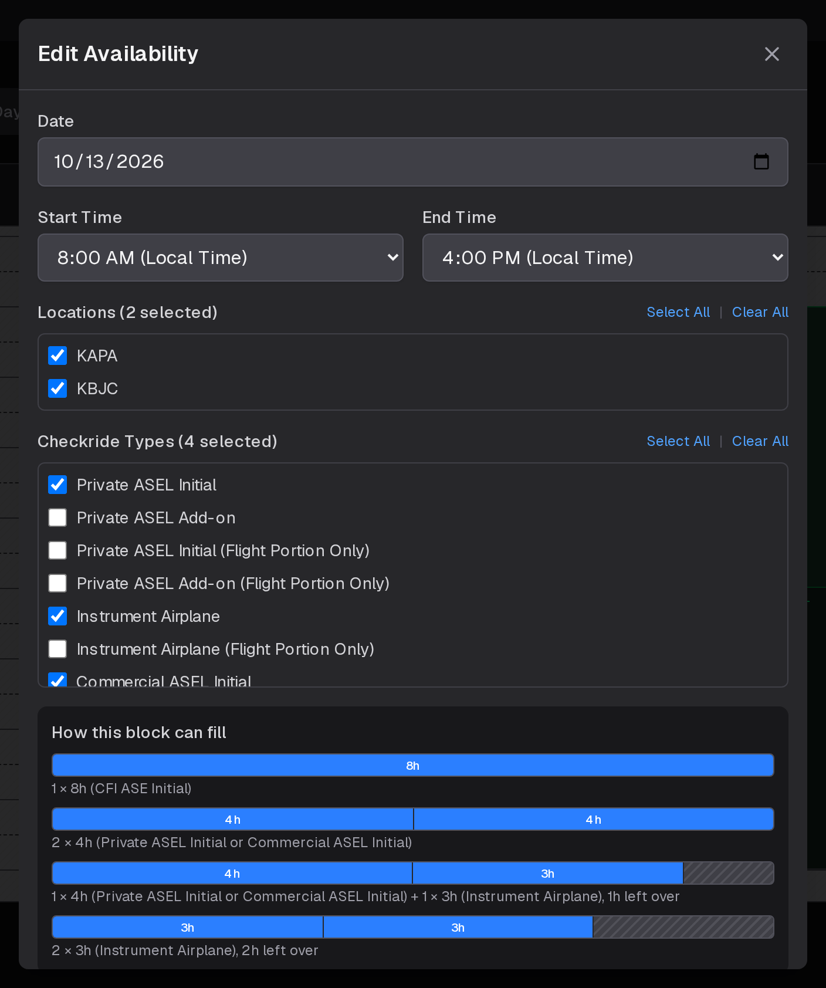Select All locations
Image resolution: width=826 pixels, height=988 pixels.
pyautogui.click(x=678, y=312)
